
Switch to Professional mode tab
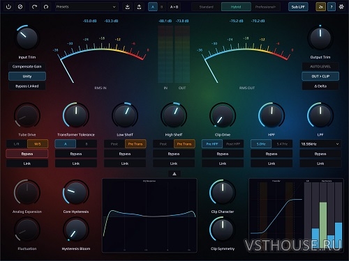tap(265, 7)
